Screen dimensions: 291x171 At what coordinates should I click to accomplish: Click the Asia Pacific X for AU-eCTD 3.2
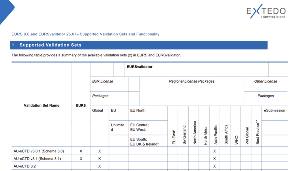214,166
